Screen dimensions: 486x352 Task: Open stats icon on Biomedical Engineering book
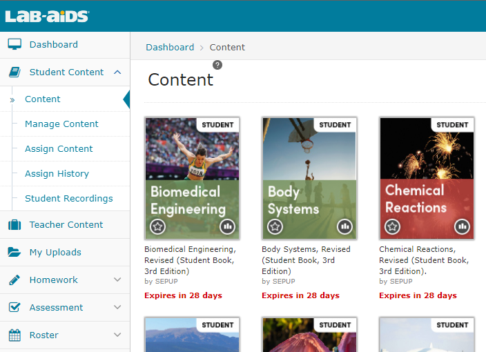(x=227, y=226)
